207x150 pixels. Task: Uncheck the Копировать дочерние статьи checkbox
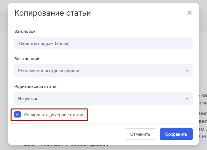tap(18, 115)
